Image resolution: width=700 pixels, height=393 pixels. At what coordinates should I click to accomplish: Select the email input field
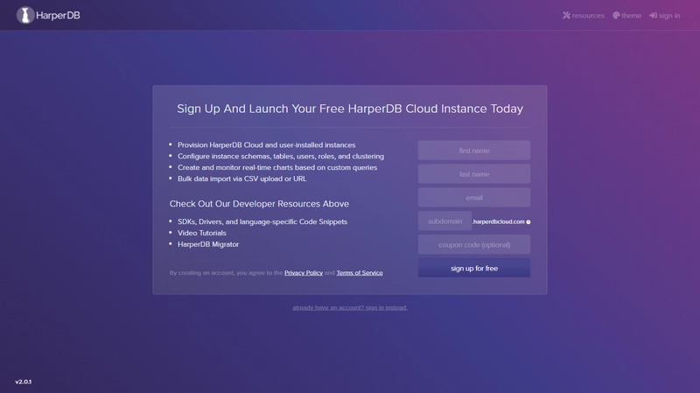474,198
